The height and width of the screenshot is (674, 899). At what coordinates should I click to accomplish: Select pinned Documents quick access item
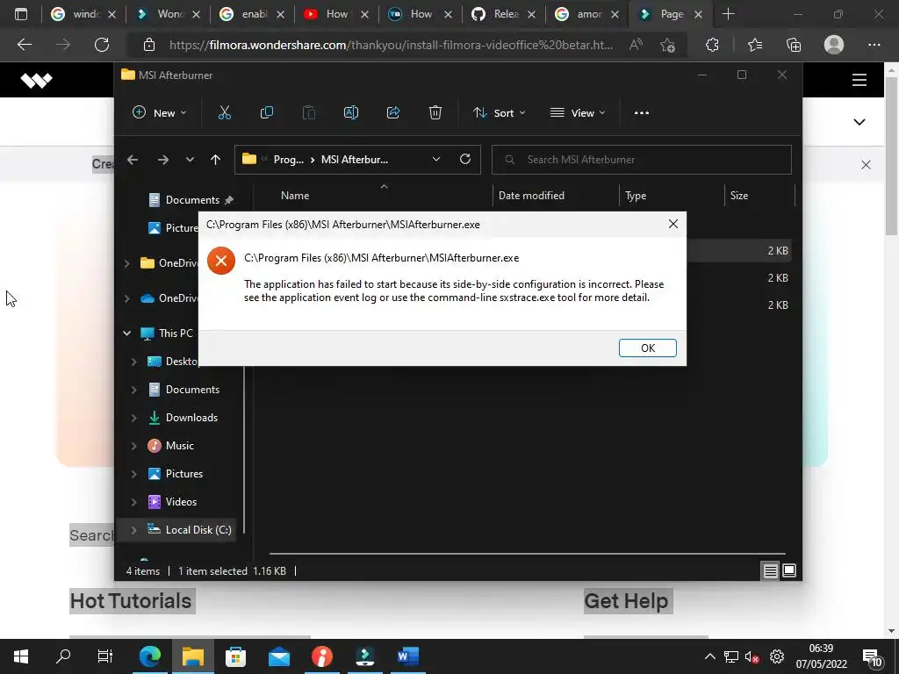click(x=192, y=200)
